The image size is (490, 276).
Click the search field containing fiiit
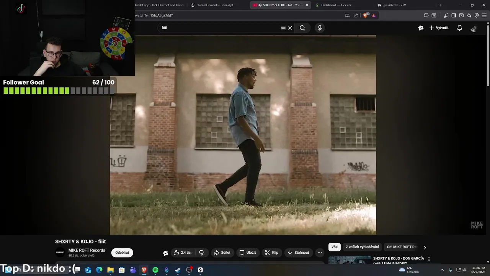click(x=220, y=28)
